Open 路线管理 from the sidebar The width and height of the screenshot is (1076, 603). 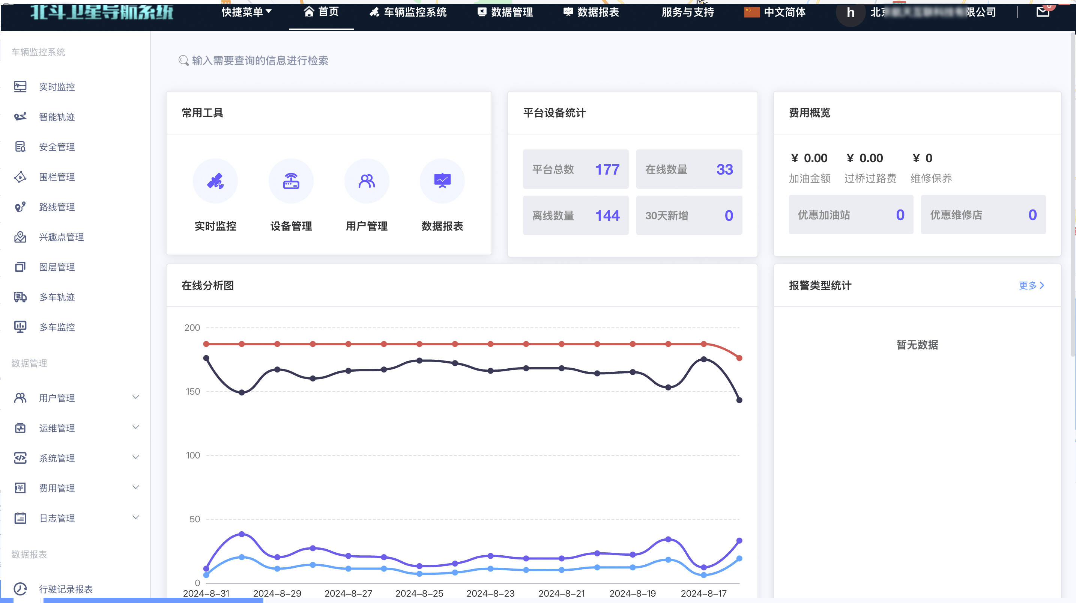(x=57, y=207)
